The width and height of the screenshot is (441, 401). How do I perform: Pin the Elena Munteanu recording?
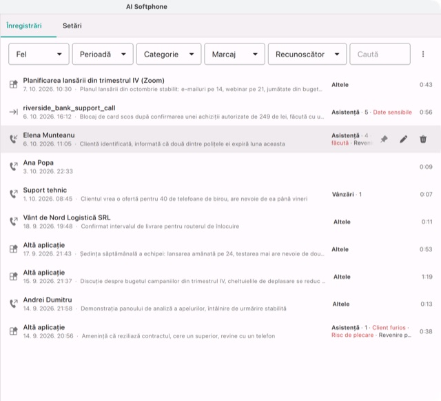384,139
